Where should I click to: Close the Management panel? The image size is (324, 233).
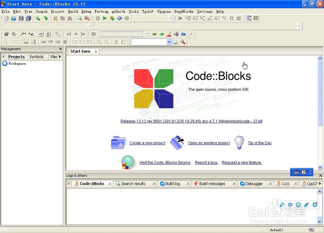pyautogui.click(x=61, y=49)
